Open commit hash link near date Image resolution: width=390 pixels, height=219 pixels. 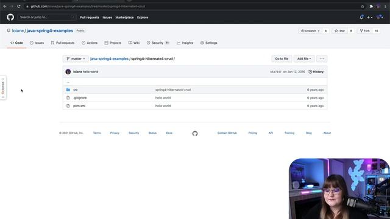point(275,72)
